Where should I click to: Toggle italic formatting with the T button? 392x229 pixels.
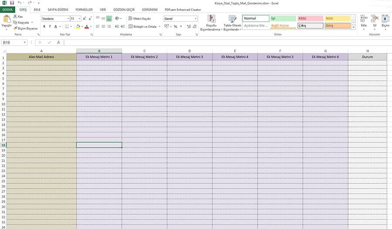click(x=50, y=27)
